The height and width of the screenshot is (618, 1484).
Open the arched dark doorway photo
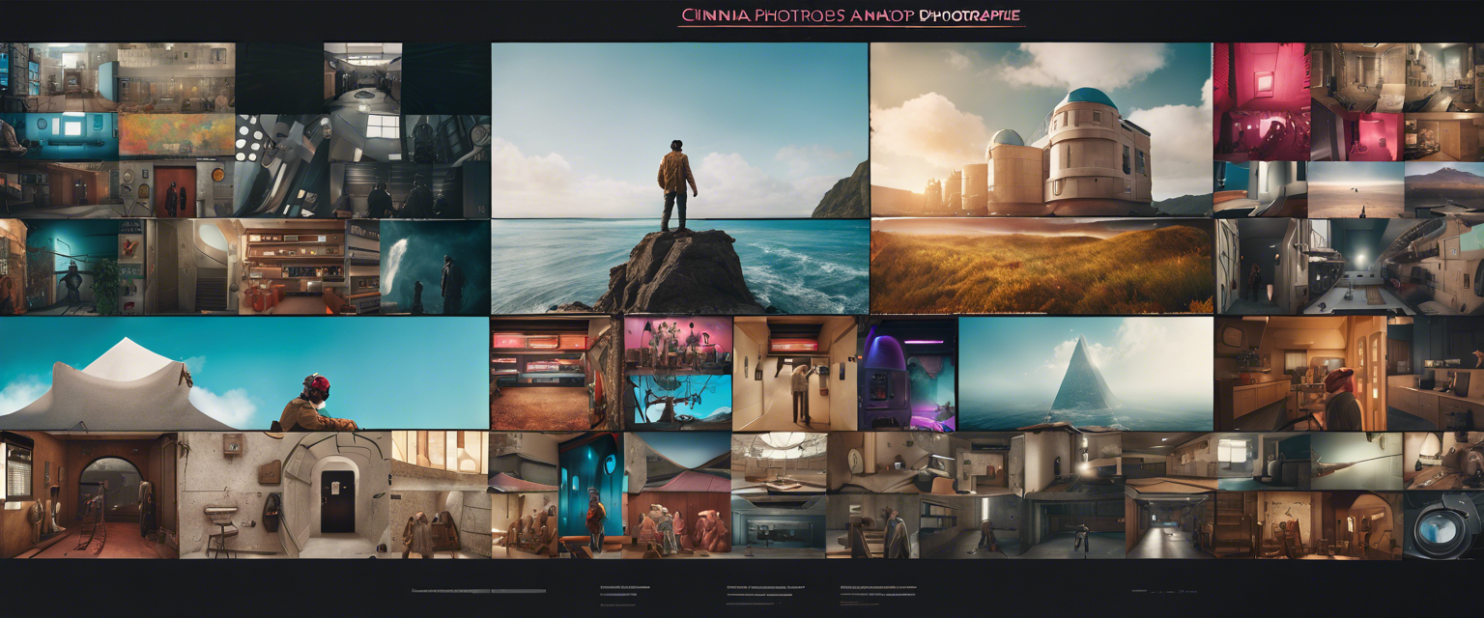pyautogui.click(x=337, y=494)
